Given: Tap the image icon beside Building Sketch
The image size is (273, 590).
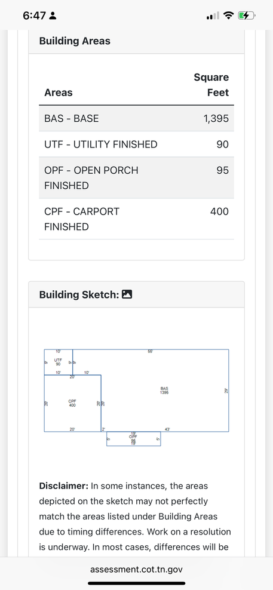Looking at the screenshot, I should [127, 294].
